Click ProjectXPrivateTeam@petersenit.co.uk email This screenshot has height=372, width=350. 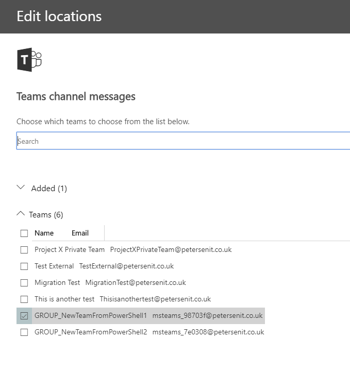point(171,249)
